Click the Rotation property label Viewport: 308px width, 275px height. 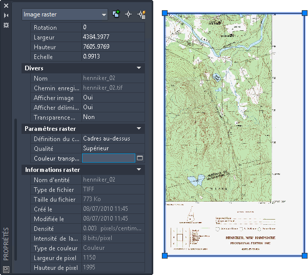click(45, 28)
